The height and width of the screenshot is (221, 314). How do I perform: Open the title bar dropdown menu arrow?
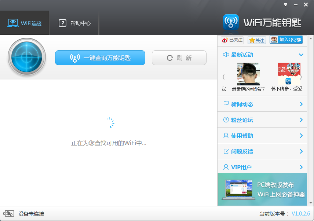tap(285, 5)
